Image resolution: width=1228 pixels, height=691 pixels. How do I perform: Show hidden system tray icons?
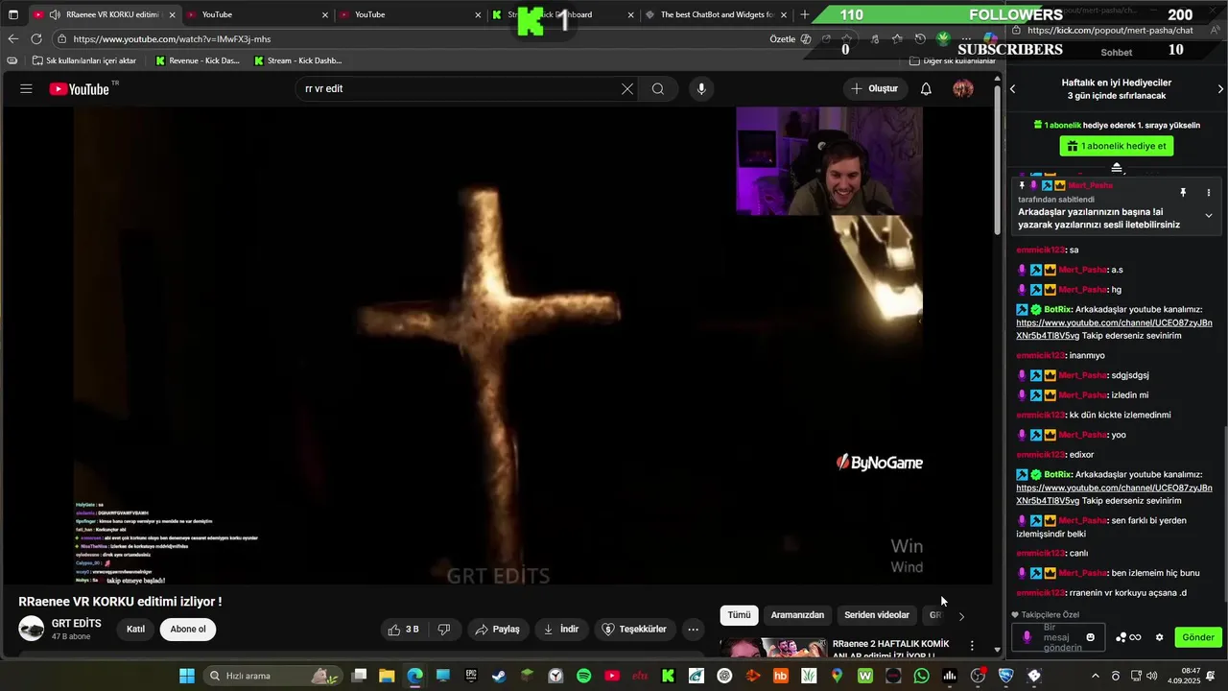coord(1096,676)
